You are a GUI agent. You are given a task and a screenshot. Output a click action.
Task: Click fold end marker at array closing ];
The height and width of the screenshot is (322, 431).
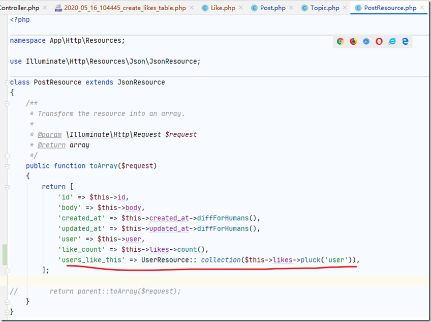(7, 271)
